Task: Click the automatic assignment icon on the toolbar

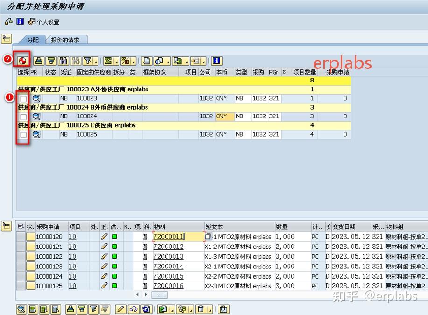Action: [21, 61]
